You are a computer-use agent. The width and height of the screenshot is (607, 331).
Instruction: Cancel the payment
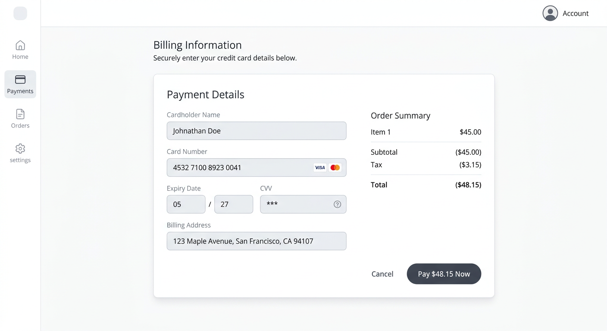click(x=382, y=274)
